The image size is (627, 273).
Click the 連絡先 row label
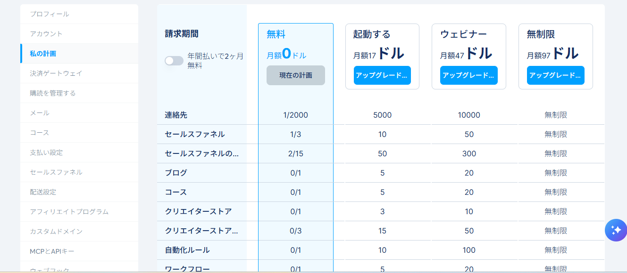176,115
